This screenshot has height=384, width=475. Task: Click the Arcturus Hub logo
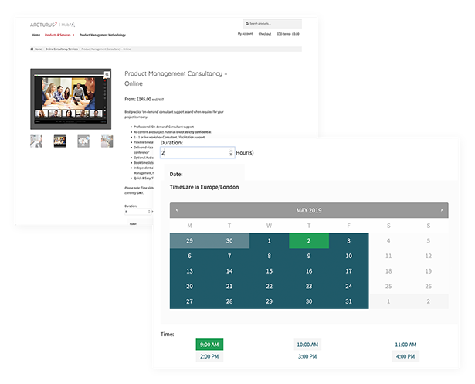coord(52,24)
